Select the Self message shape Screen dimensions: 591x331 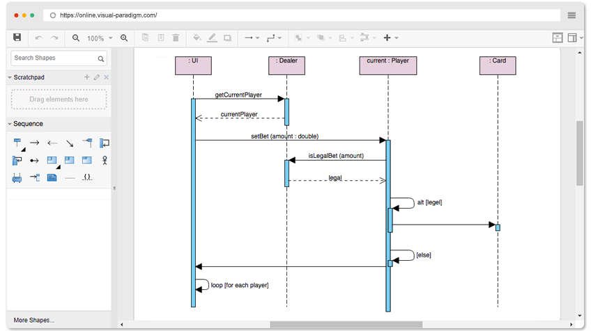[105, 143]
